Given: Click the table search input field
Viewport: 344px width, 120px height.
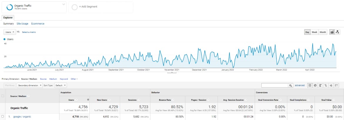Looking at the screenshot, I should tap(275, 85).
